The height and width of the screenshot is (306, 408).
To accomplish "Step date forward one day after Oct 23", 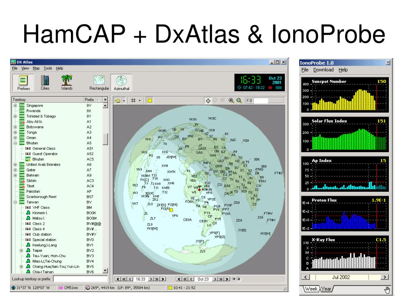I will tap(215, 279).
